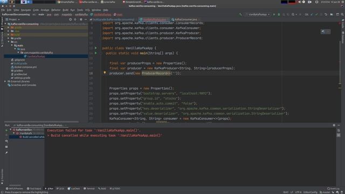Open the VanillaKafkaApp run configuration dropdown
The image size is (345, 194).
tap(258, 15)
